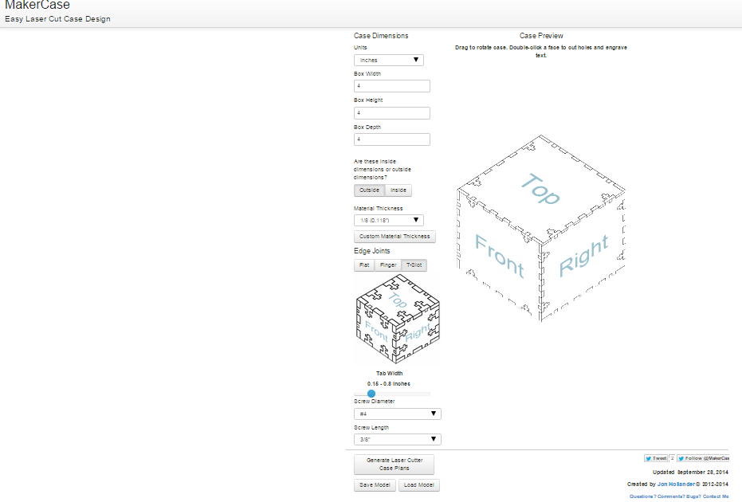Click the Front face of case preview
Screen dimensions: 742x502
pyautogui.click(x=499, y=256)
